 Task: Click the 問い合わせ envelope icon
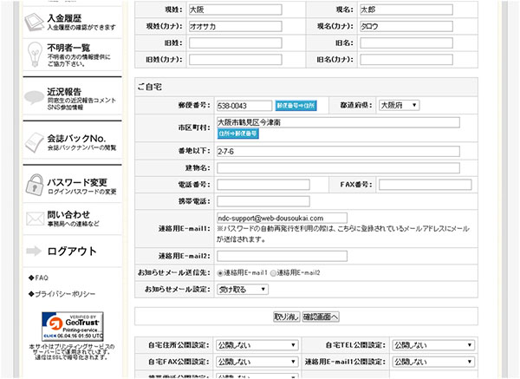pyautogui.click(x=33, y=218)
